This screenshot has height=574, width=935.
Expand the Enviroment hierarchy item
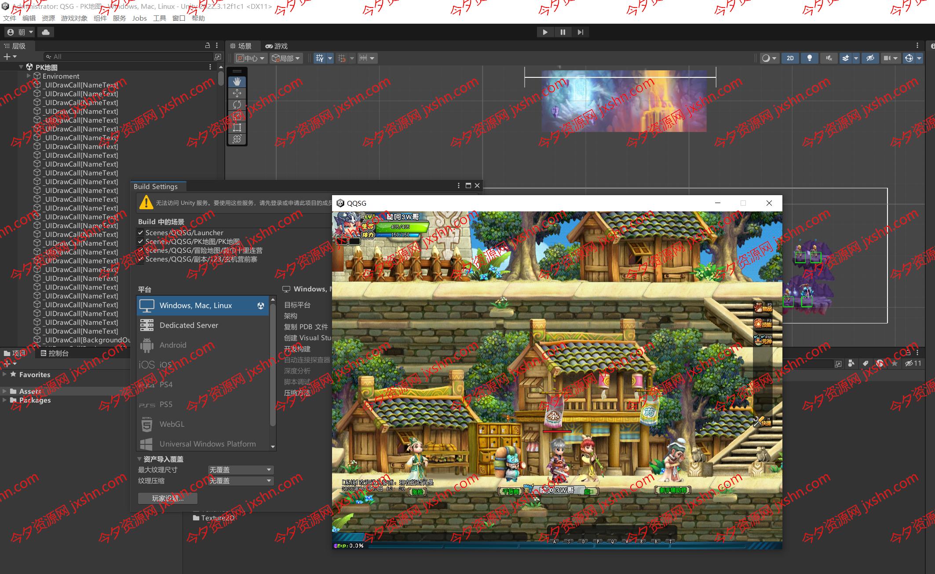click(29, 76)
